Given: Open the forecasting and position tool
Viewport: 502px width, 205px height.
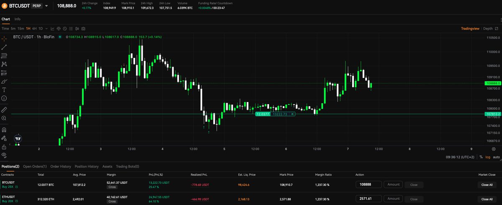Looking at the screenshot, I should tap(4, 72).
